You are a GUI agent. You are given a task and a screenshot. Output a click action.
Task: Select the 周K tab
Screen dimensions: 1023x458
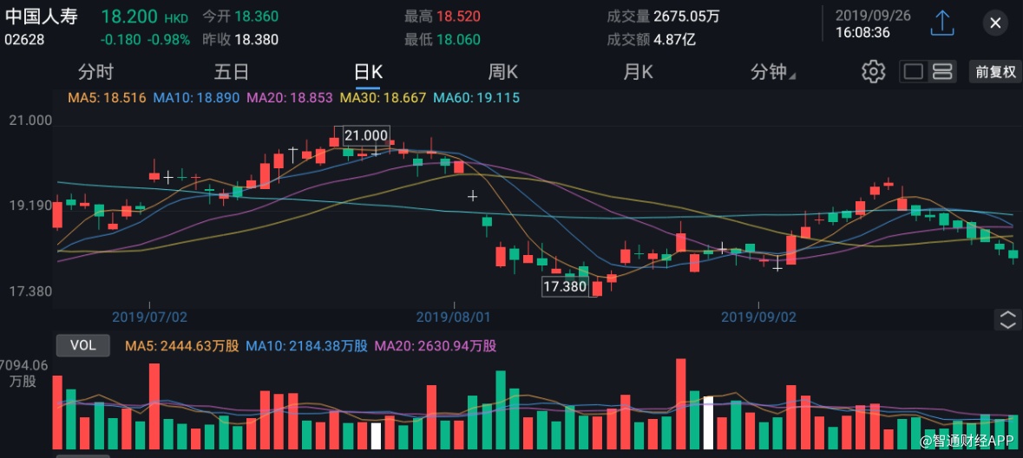(x=503, y=72)
